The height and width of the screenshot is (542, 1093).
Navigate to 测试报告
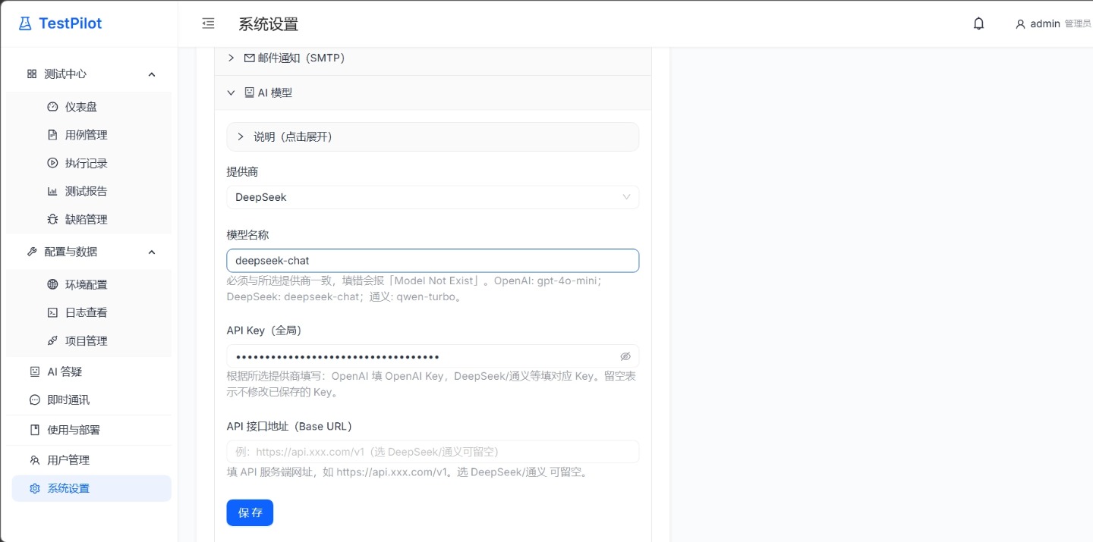point(89,191)
